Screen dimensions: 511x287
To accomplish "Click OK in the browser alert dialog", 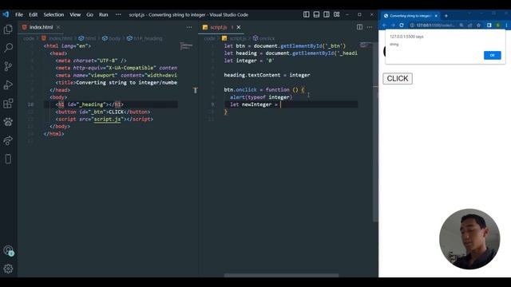I will pos(492,55).
